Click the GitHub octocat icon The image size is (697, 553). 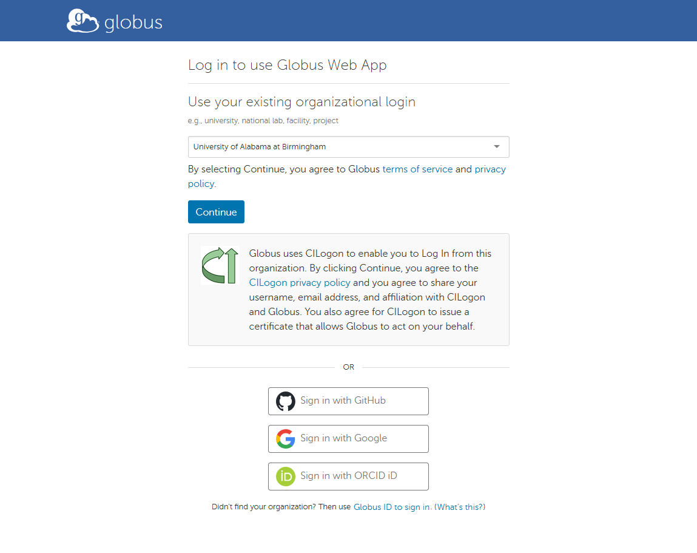(285, 401)
